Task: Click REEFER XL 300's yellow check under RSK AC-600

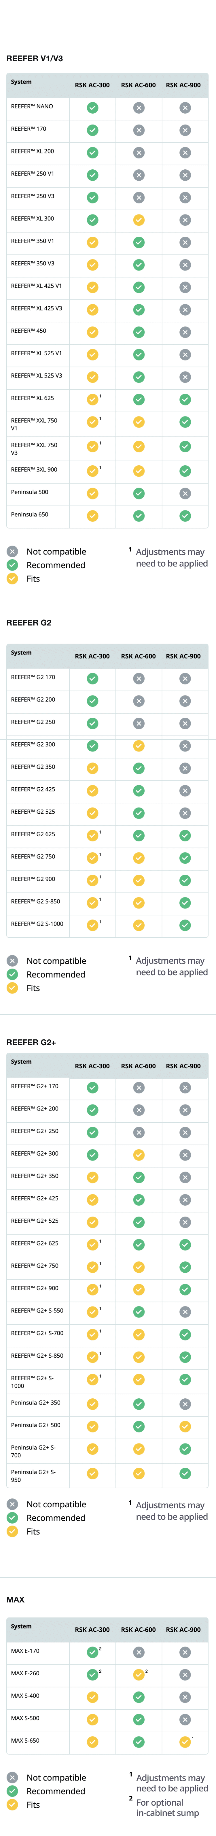Action: pyautogui.click(x=139, y=220)
